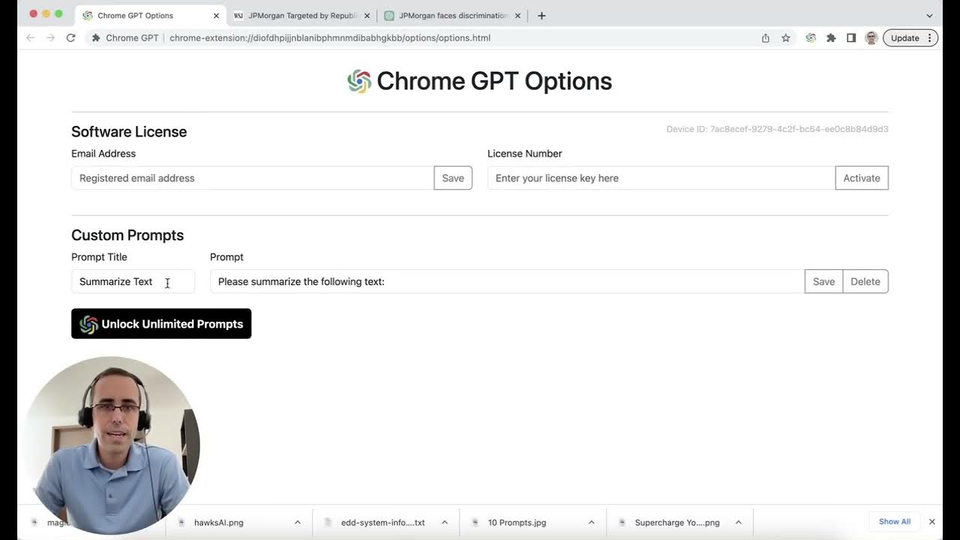Open the profile avatar menu

tap(871, 37)
